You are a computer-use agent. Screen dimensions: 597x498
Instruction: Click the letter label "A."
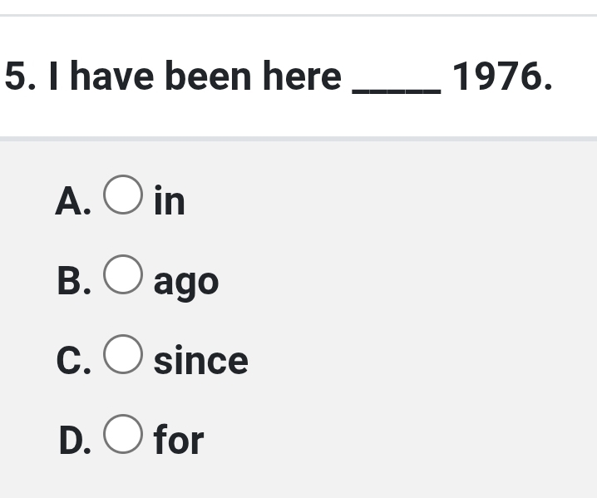[x=73, y=201]
